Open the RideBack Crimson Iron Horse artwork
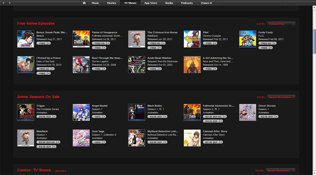Viewport: 316px width, 175px height. [137, 39]
